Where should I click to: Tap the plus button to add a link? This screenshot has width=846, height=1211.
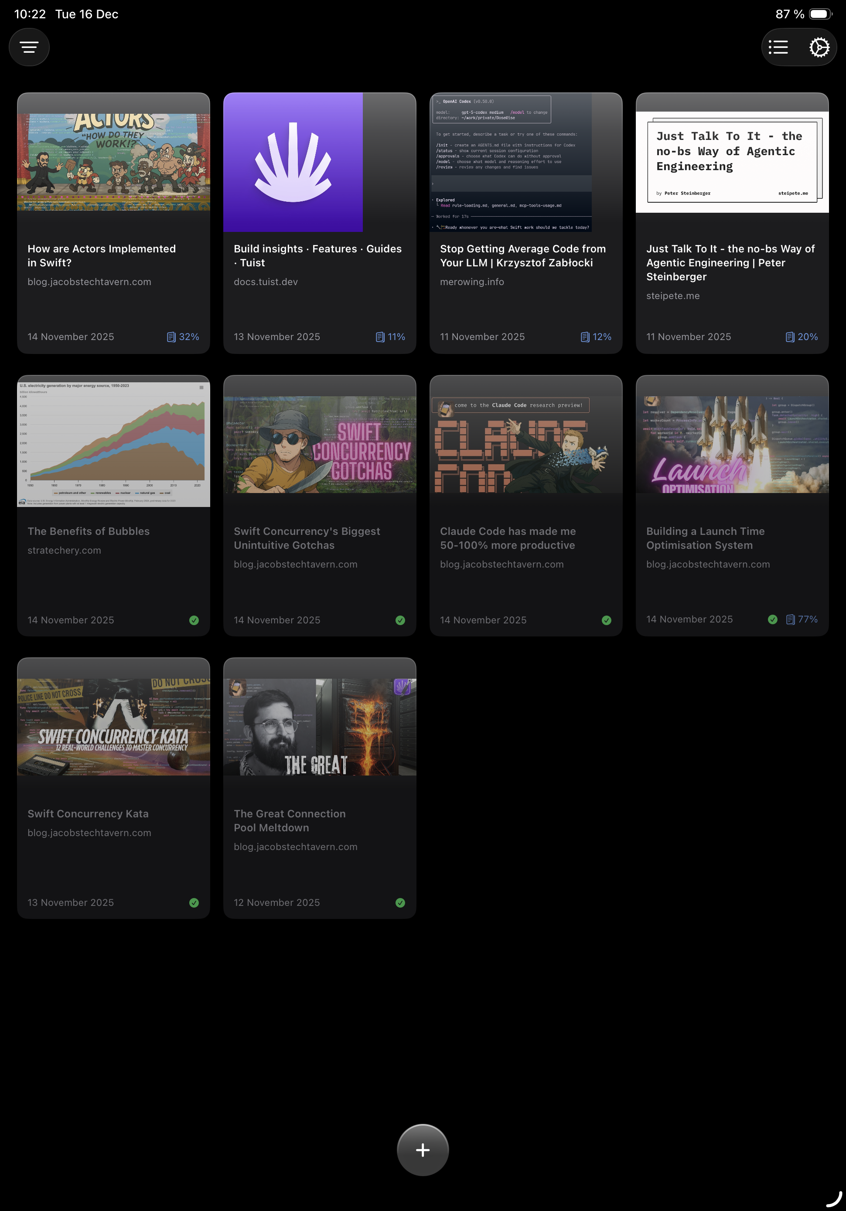pyautogui.click(x=423, y=1150)
